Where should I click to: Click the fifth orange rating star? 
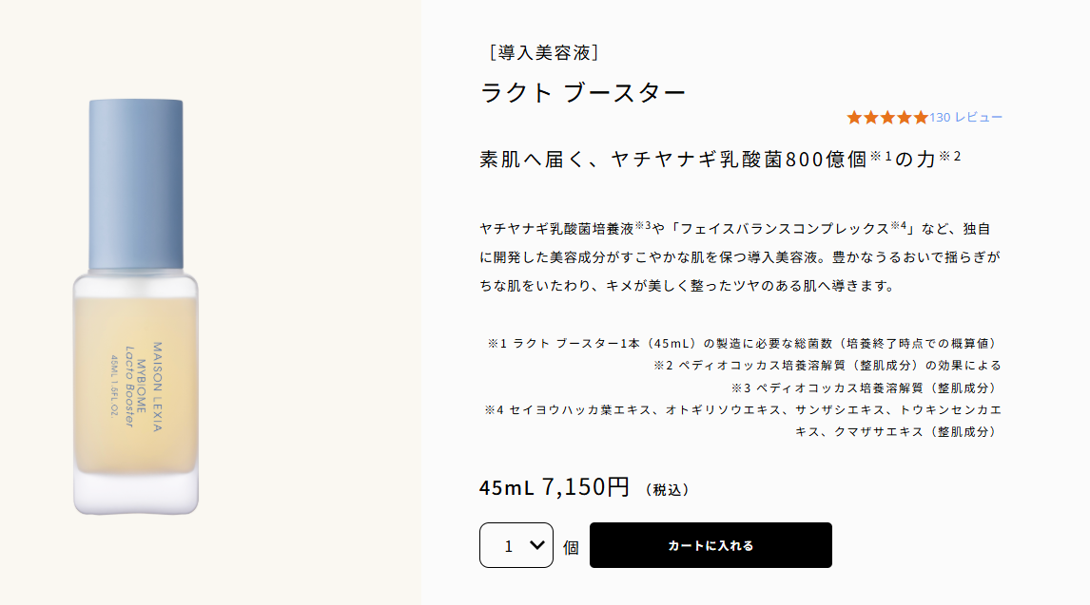pos(921,118)
